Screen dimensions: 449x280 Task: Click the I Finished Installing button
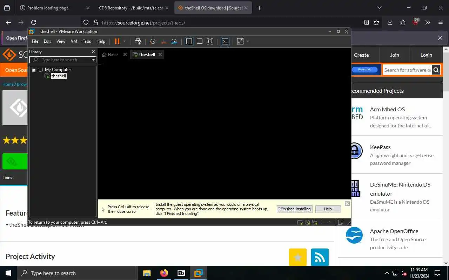click(x=294, y=209)
